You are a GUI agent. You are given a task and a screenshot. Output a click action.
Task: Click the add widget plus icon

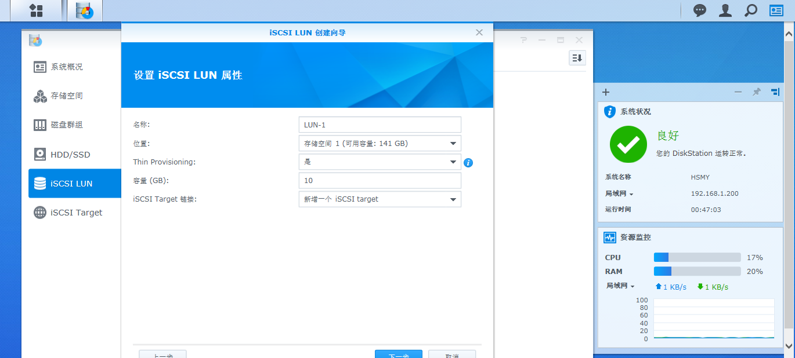[x=606, y=92]
